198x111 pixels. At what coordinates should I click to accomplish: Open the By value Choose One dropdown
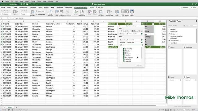135,43
